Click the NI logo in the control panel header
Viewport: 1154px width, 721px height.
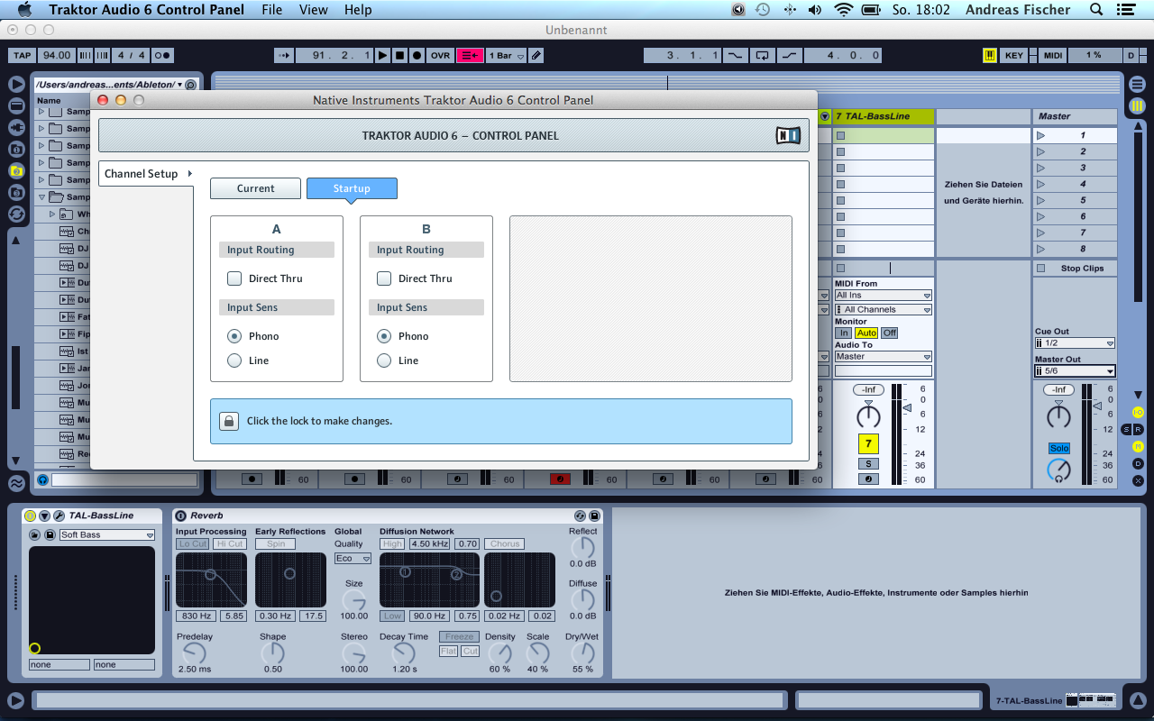(x=788, y=135)
